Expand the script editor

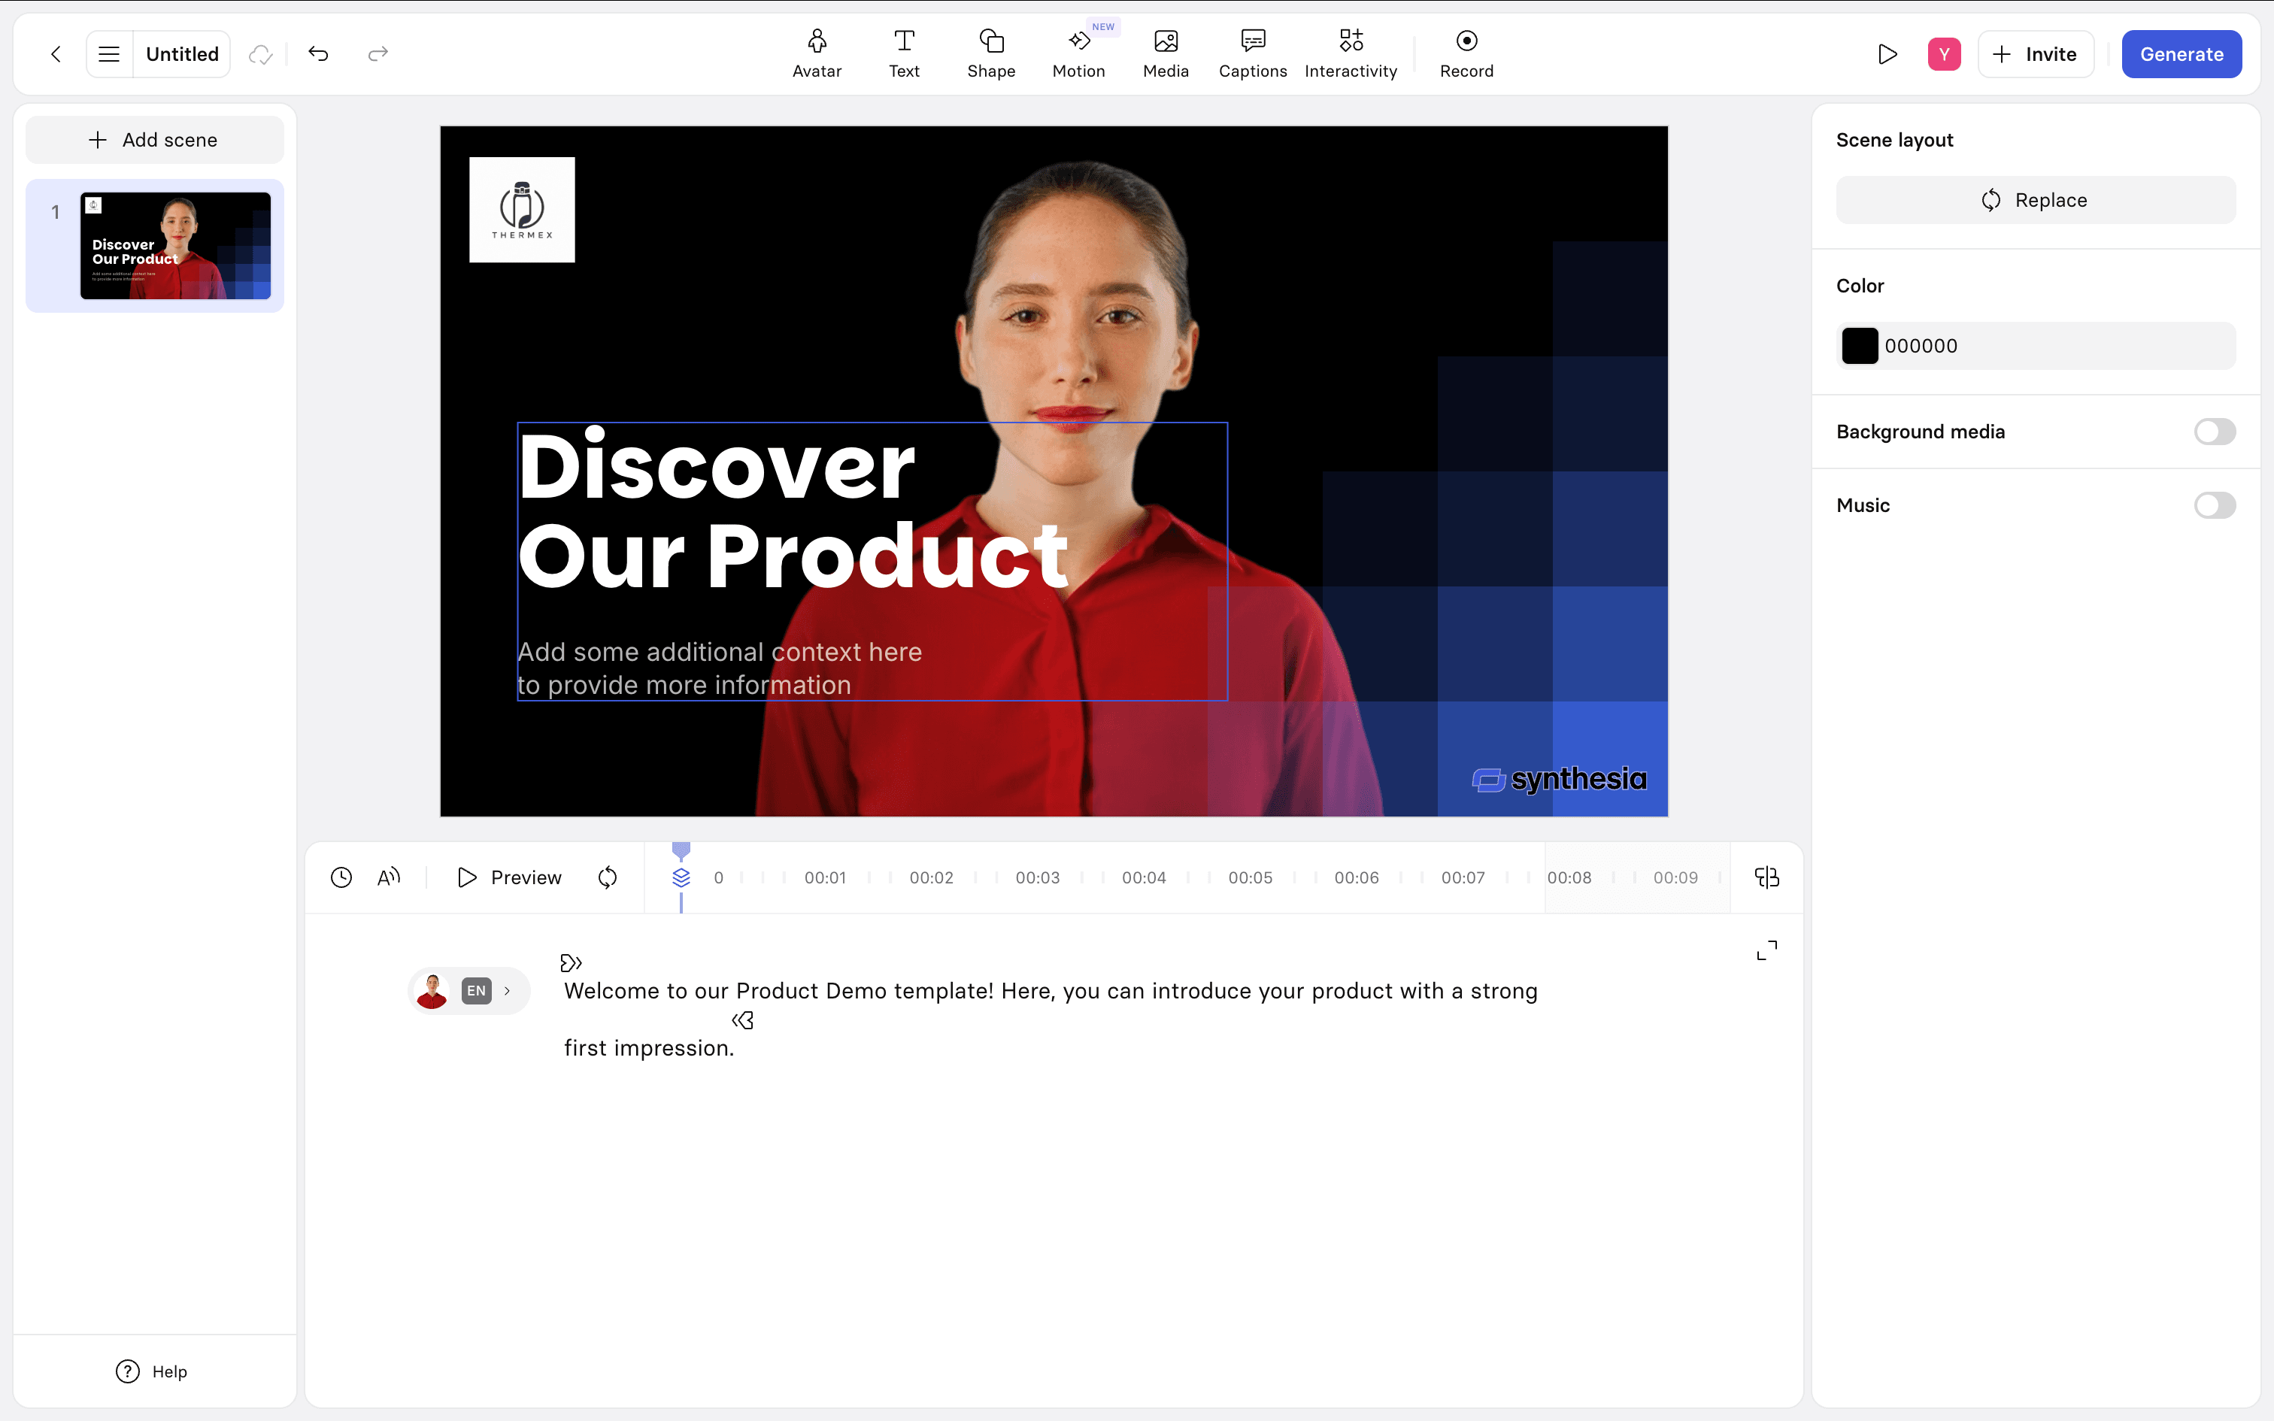pyautogui.click(x=1766, y=950)
